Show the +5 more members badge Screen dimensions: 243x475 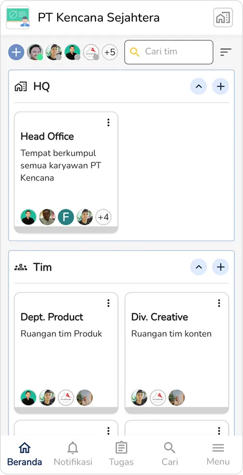(x=110, y=52)
